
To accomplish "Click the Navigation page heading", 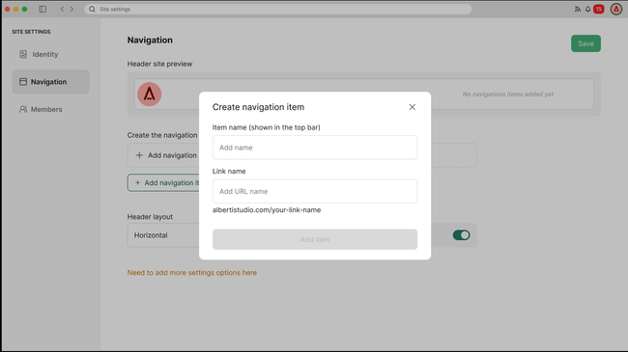I will click(x=150, y=40).
